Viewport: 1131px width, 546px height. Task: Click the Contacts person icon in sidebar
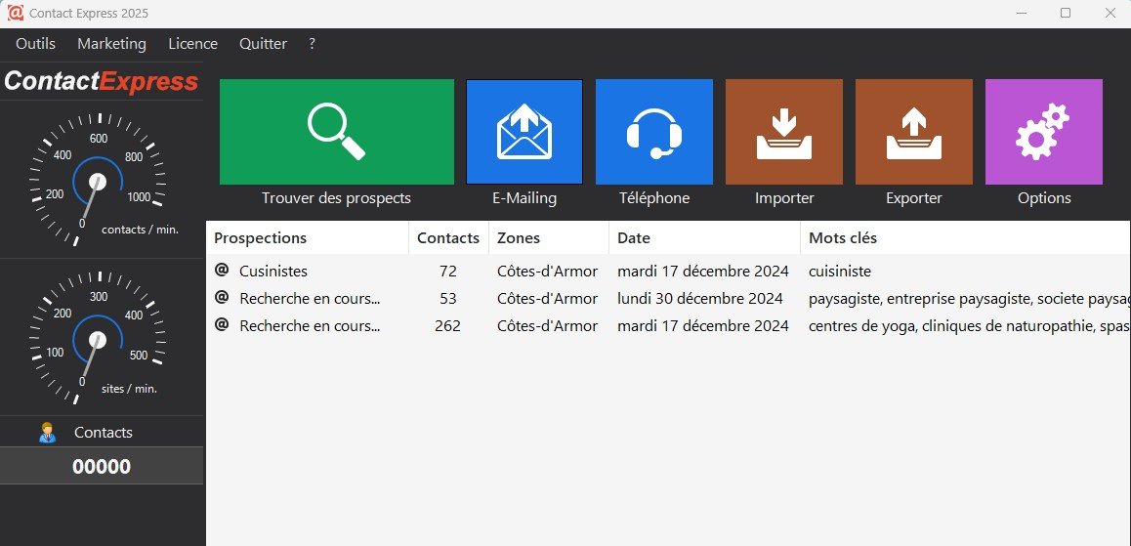tap(48, 433)
